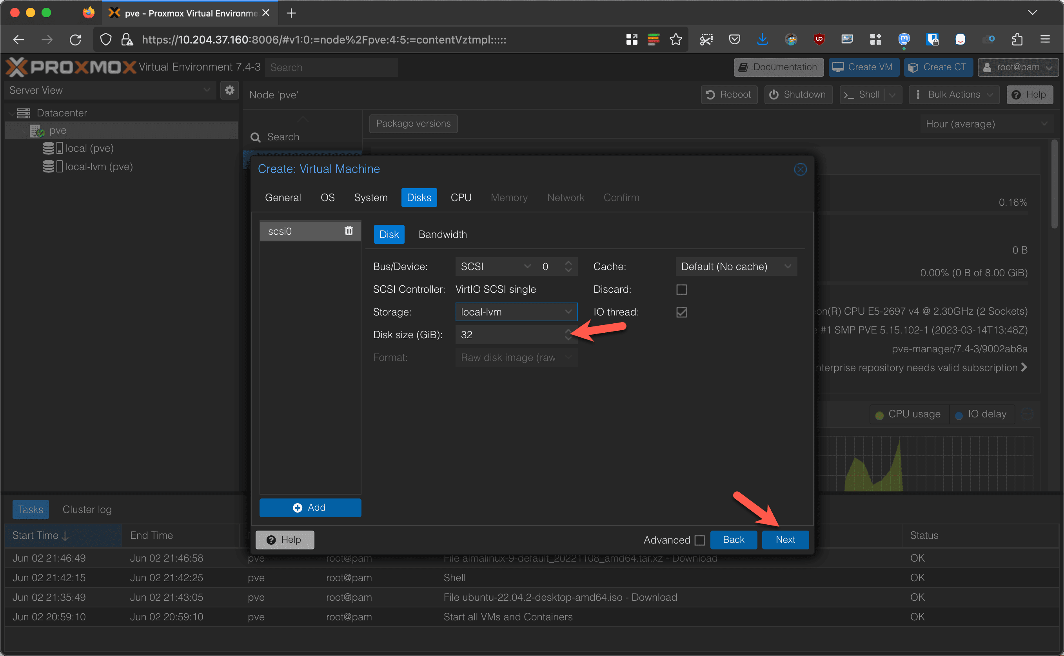
Task: Open the Pocket save icon
Action: [734, 40]
